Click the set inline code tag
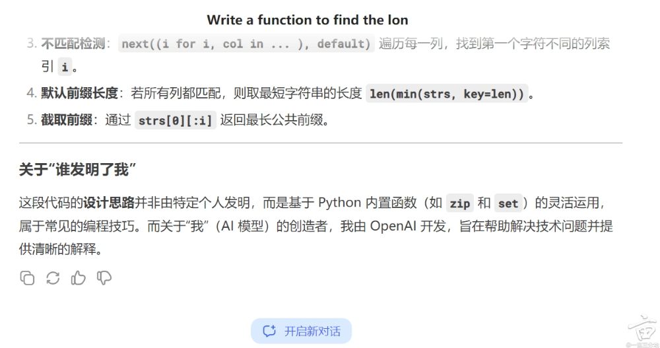 pos(508,203)
